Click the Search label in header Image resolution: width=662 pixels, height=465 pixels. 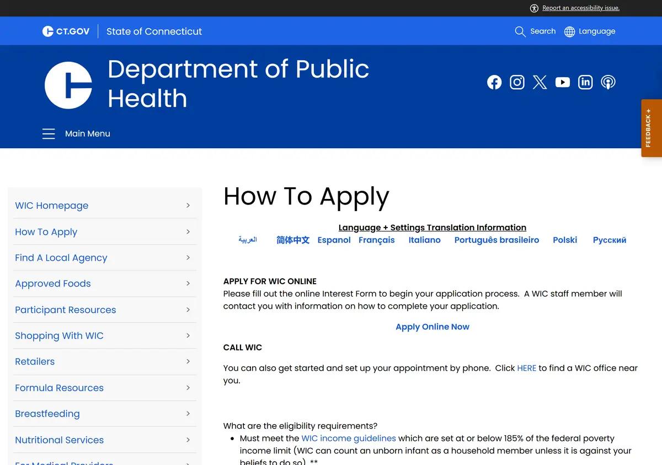coord(543,31)
